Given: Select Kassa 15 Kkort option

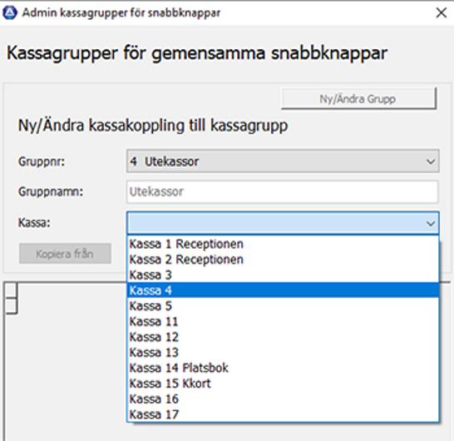Looking at the screenshot, I should (283, 384).
